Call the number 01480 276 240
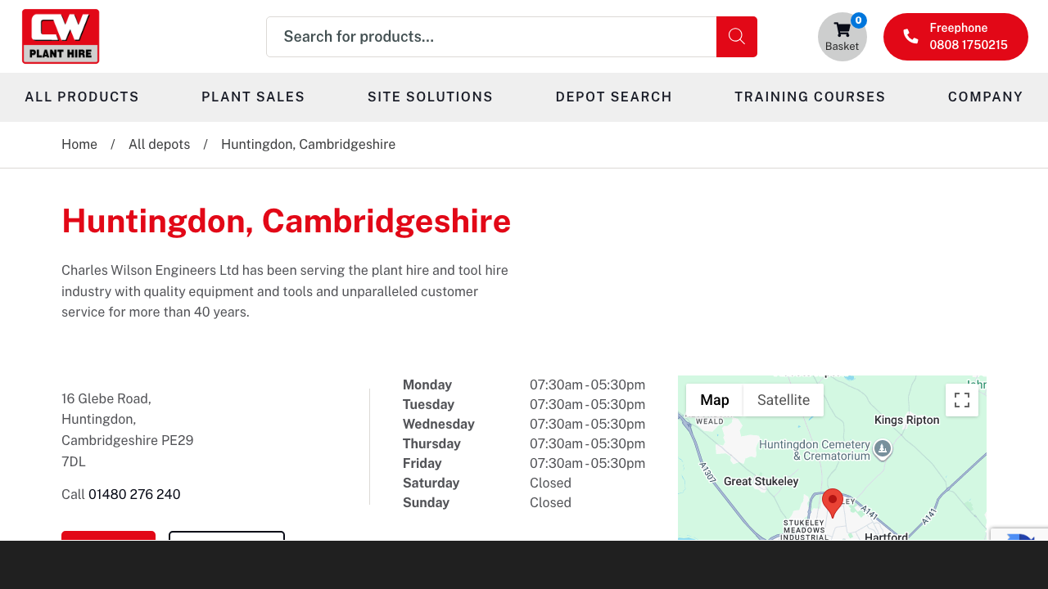 [x=134, y=494]
